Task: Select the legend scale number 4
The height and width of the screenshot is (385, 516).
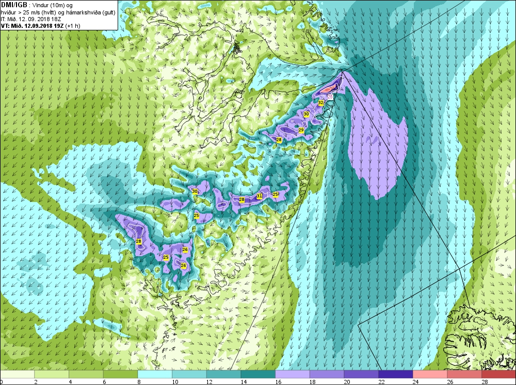Action: (x=70, y=382)
